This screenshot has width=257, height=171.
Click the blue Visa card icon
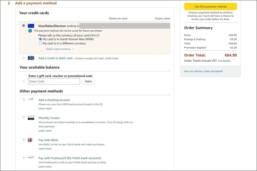coord(31,26)
